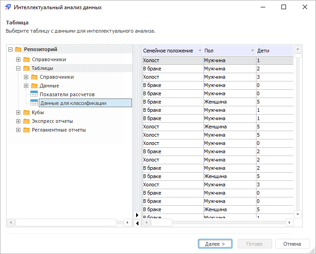Collapse the Репозиторий root node
Image resolution: width=316 pixels, height=254 pixels.
11,50
